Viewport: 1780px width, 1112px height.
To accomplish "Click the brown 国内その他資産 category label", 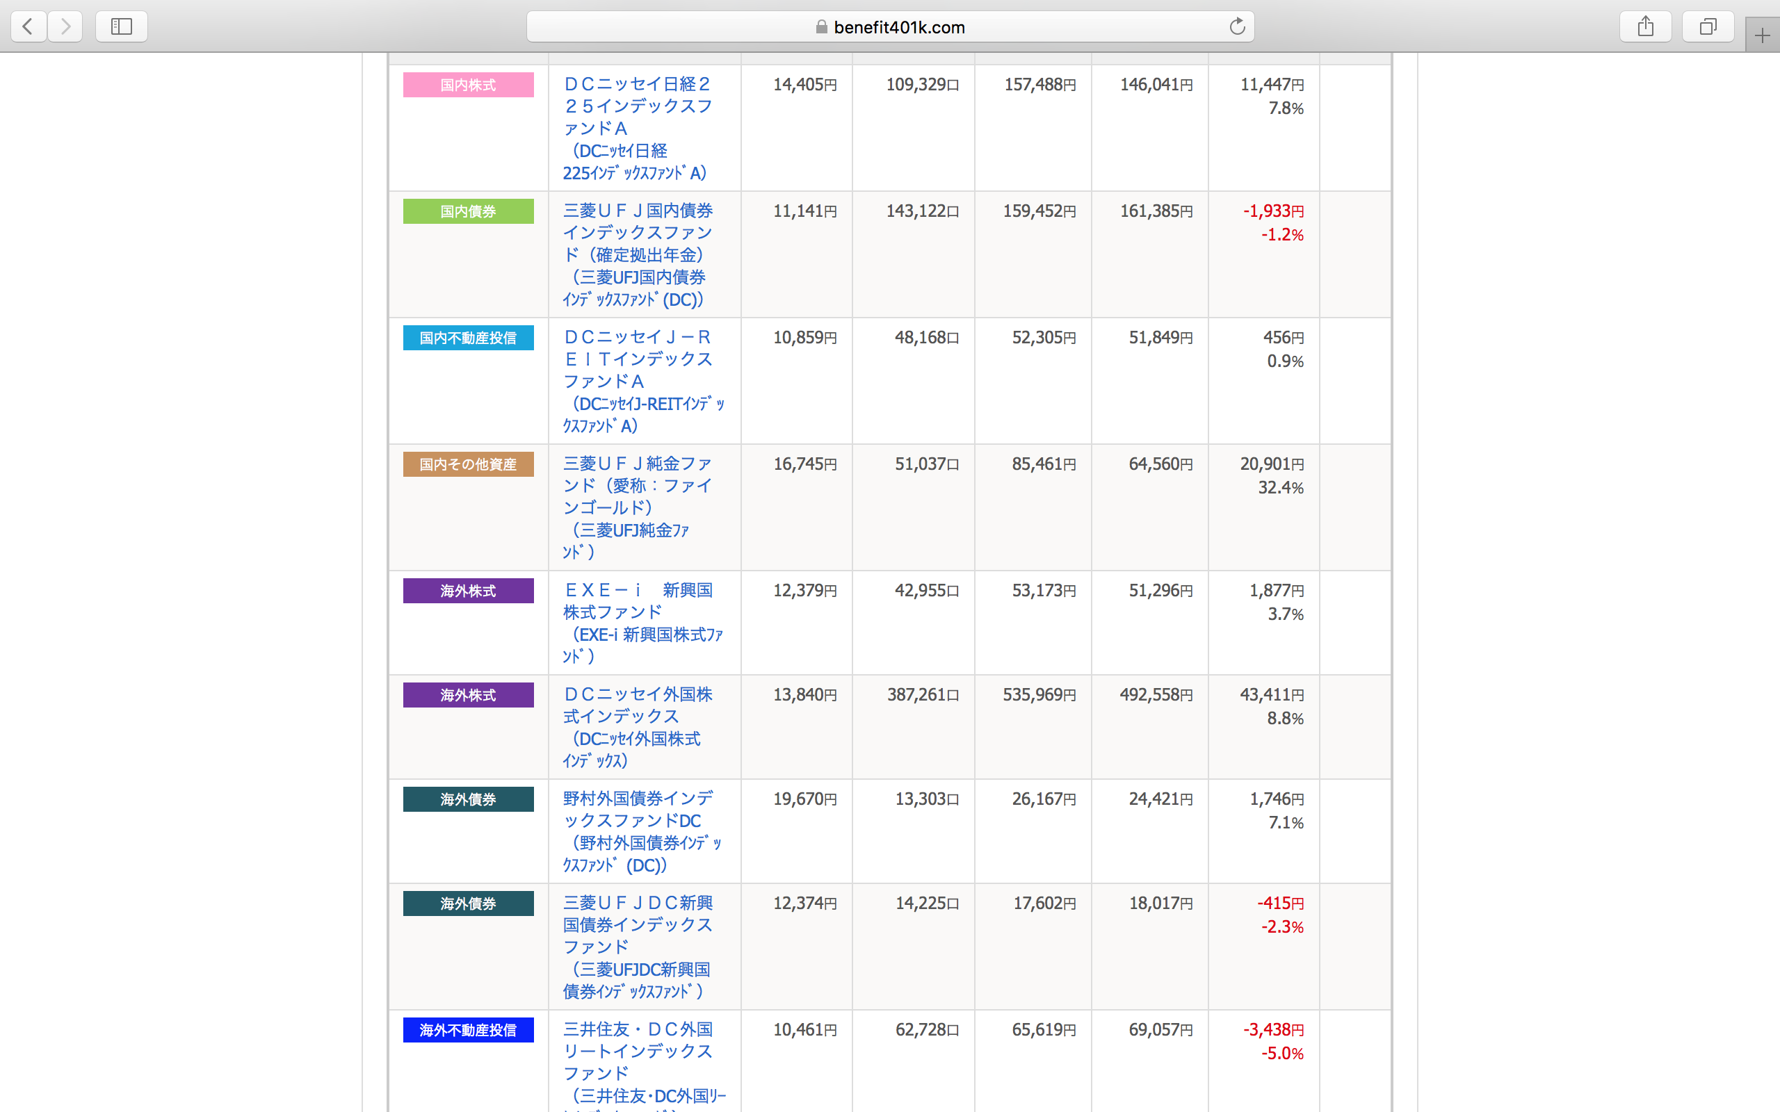I will pyautogui.click(x=468, y=464).
